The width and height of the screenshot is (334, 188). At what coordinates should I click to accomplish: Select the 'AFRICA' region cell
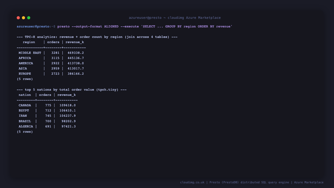pos(25,58)
